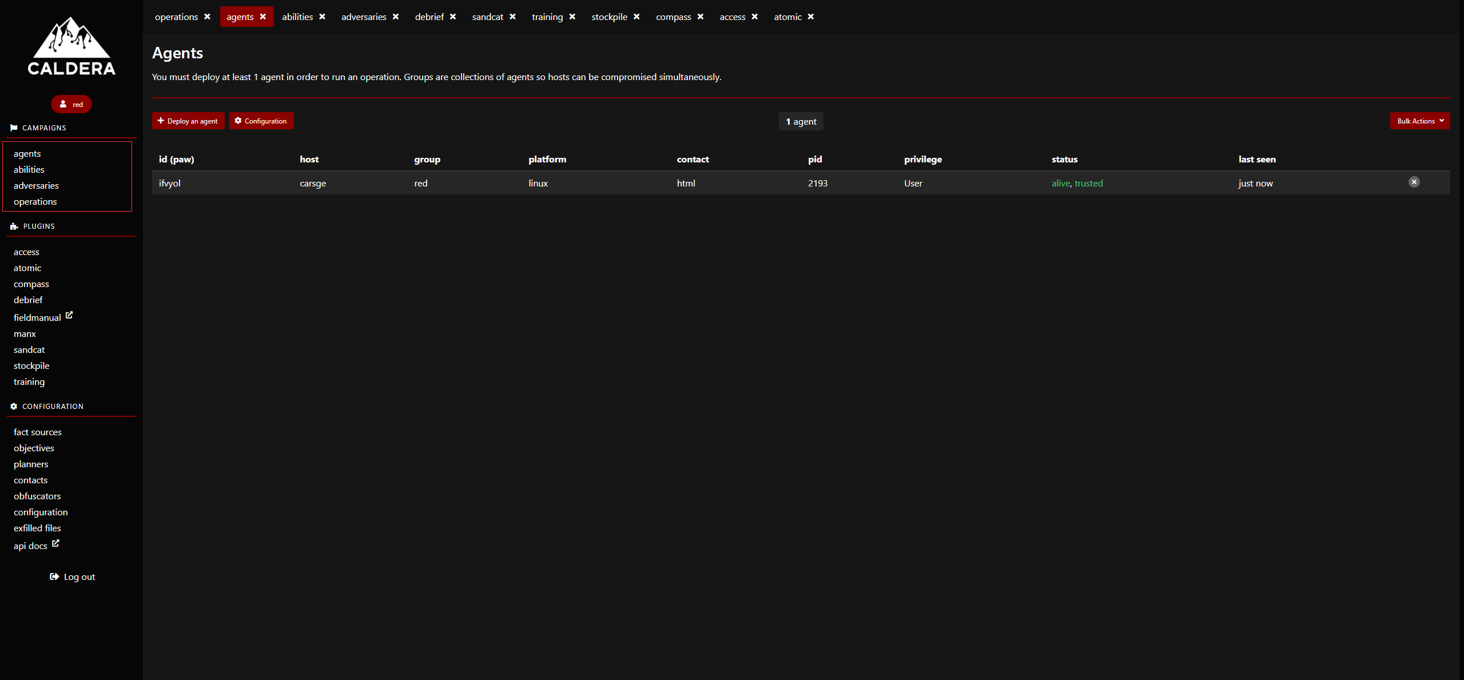Viewport: 1464px width, 680px height.
Task: Close the agents tab with its X icon
Action: 263,17
